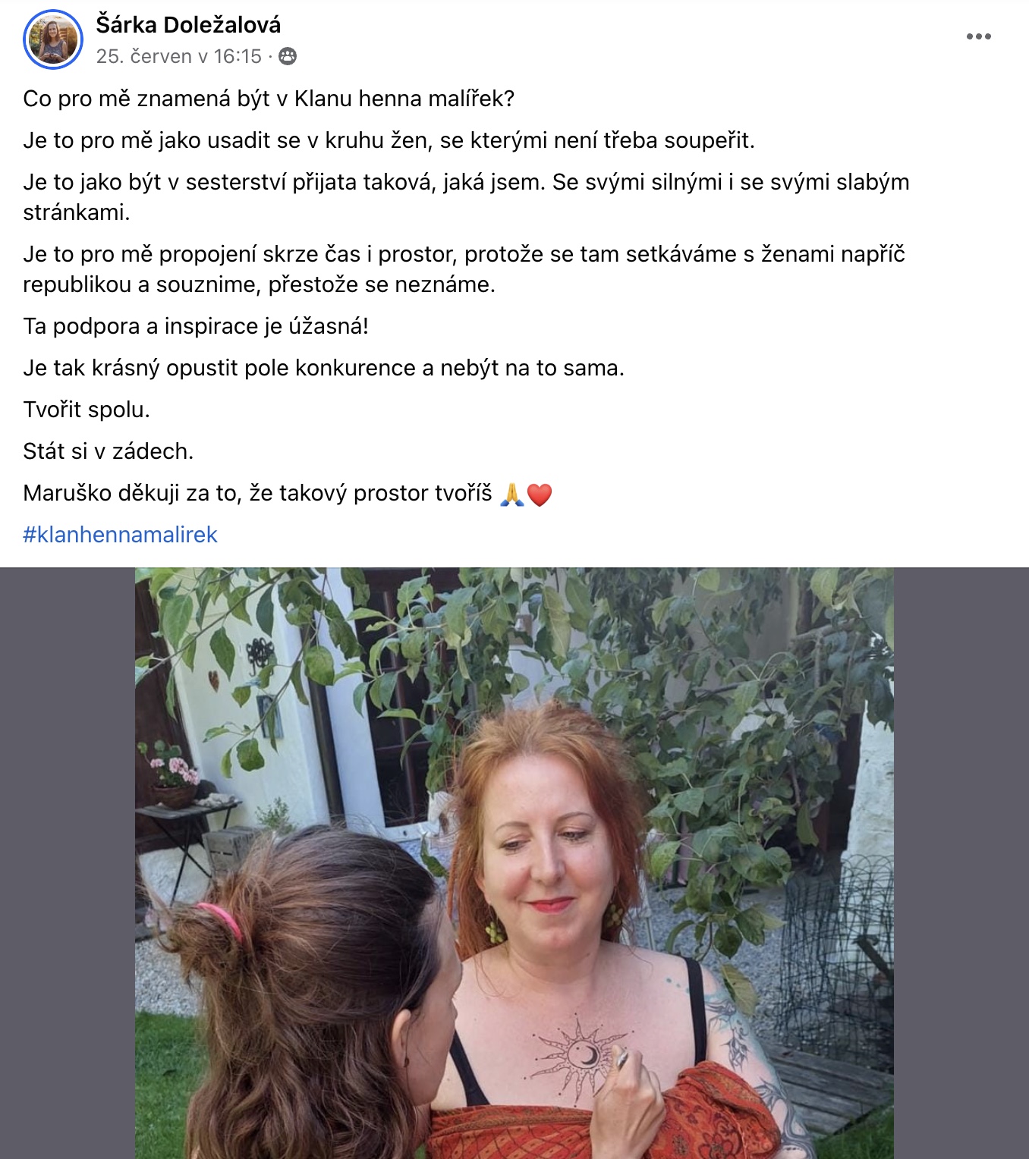Follow the #klanhennamalirek hashtag

point(120,535)
